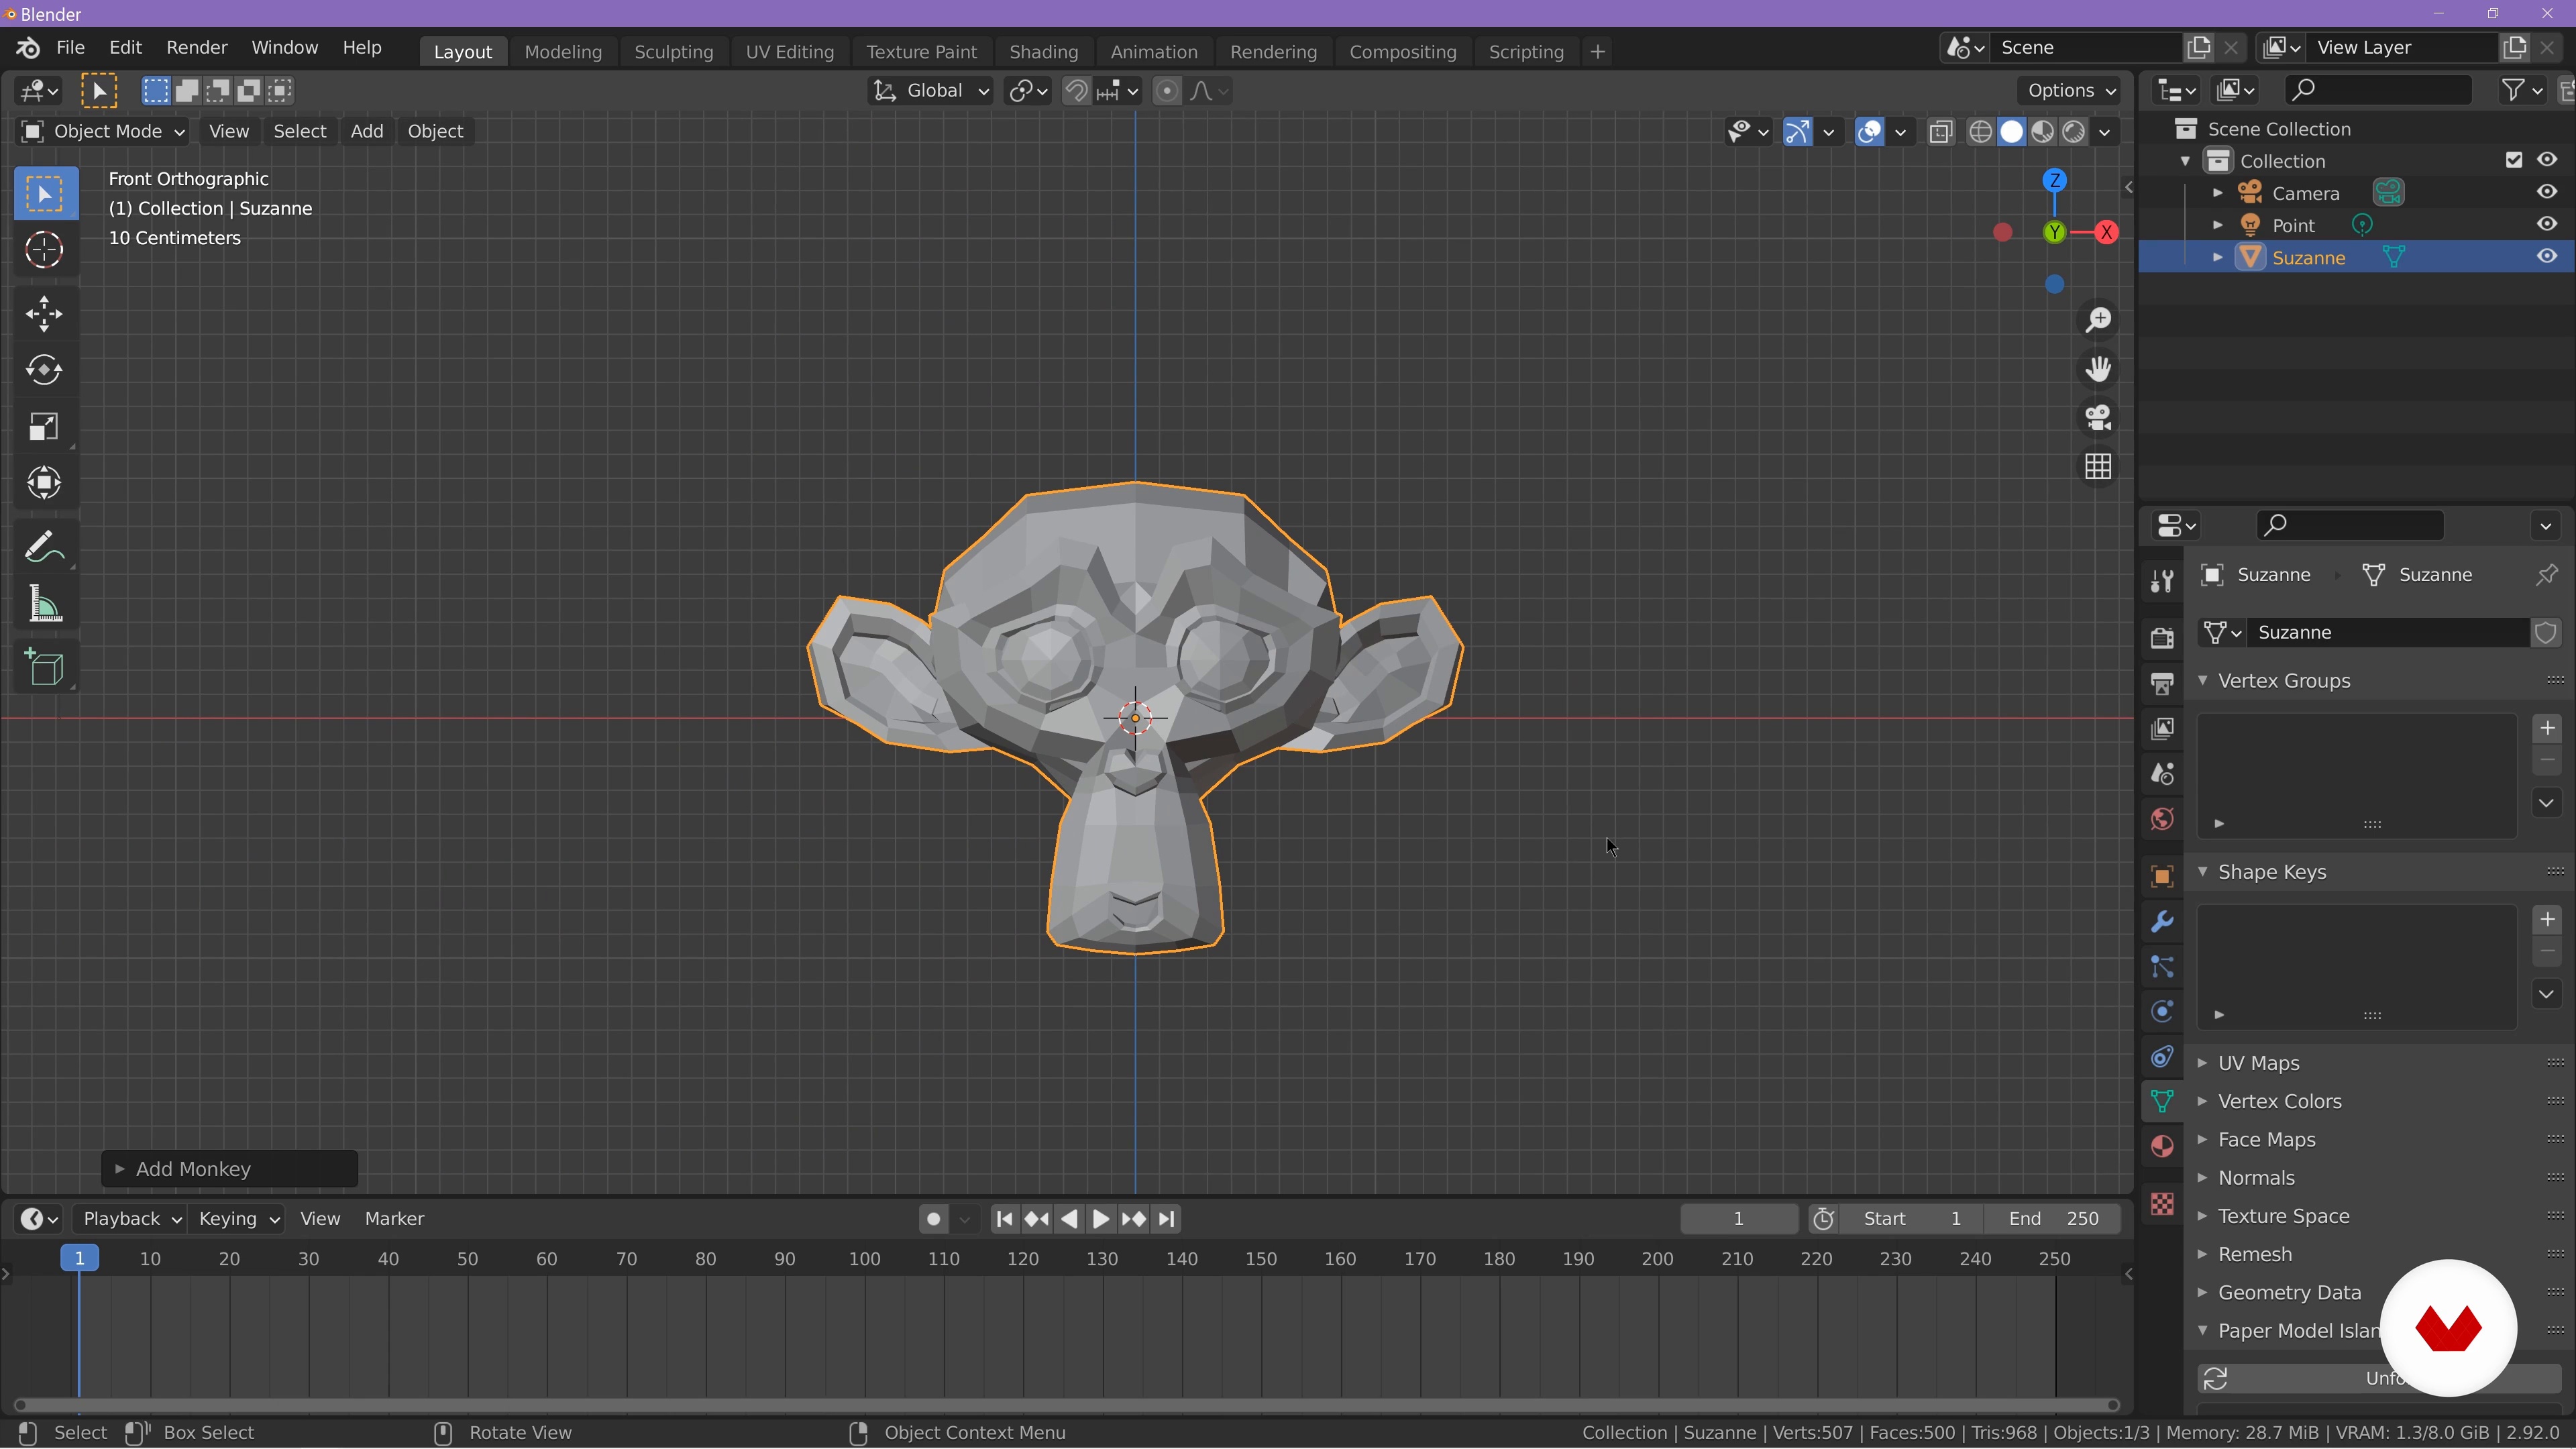Viewport: 2576px width, 1449px height.
Task: Add new vertex group plus button
Action: click(2547, 728)
